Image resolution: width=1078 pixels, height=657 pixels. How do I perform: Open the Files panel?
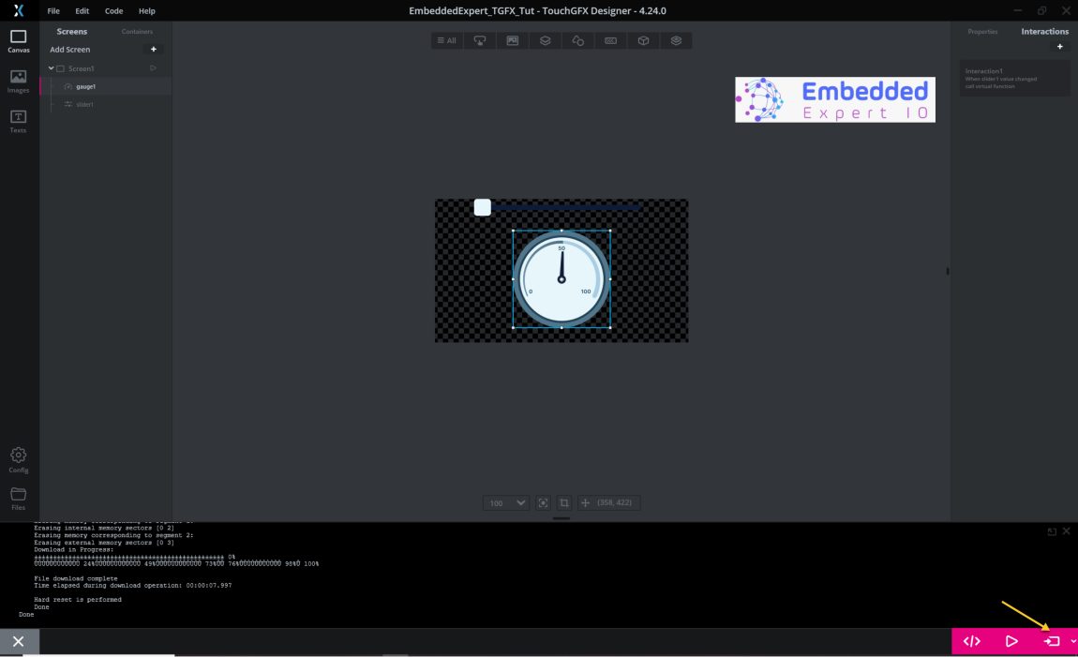point(18,500)
